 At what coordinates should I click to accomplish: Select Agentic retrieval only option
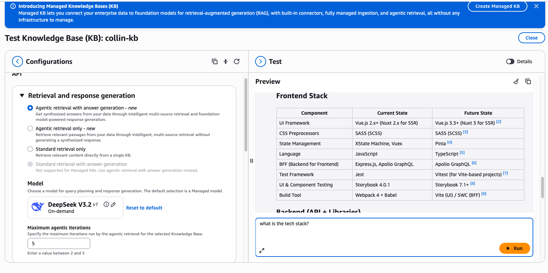30,128
